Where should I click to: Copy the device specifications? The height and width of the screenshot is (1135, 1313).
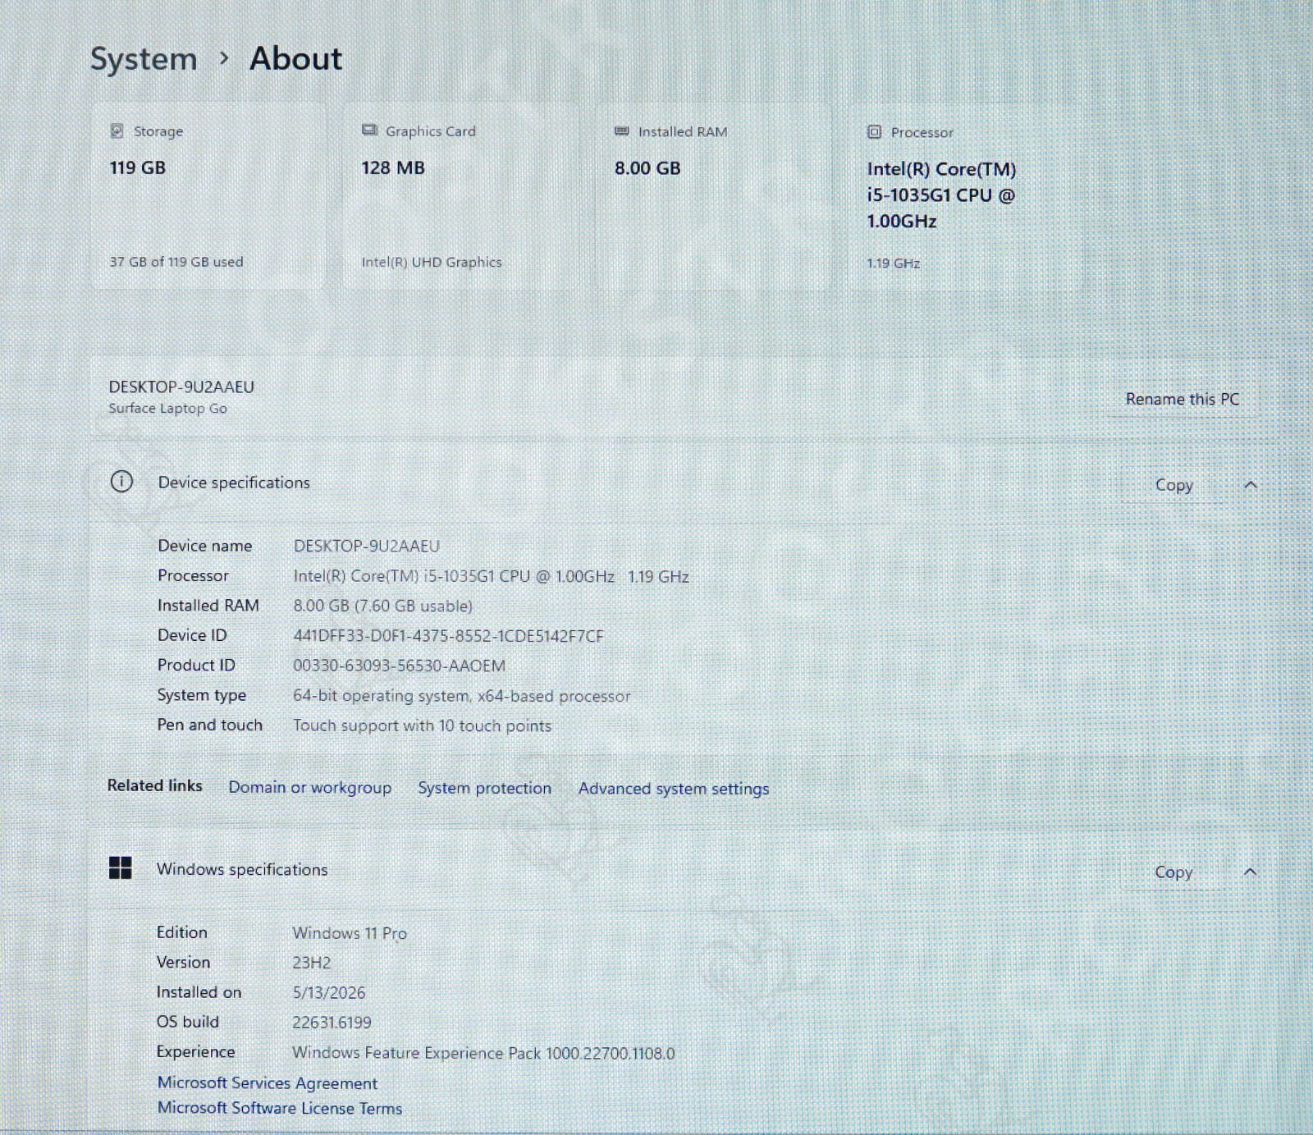coord(1173,485)
